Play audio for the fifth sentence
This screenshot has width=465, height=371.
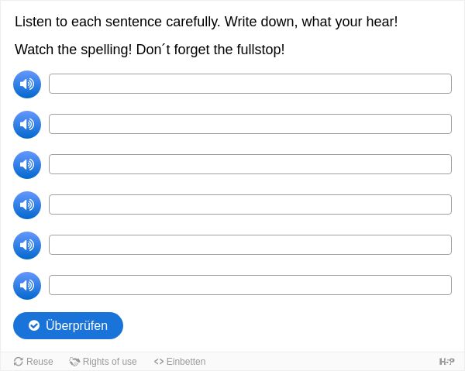27,246
